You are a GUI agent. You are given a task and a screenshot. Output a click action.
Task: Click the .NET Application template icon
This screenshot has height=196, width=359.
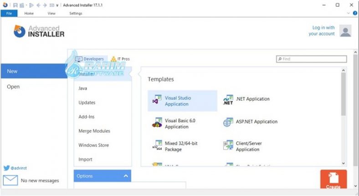tap(228, 100)
